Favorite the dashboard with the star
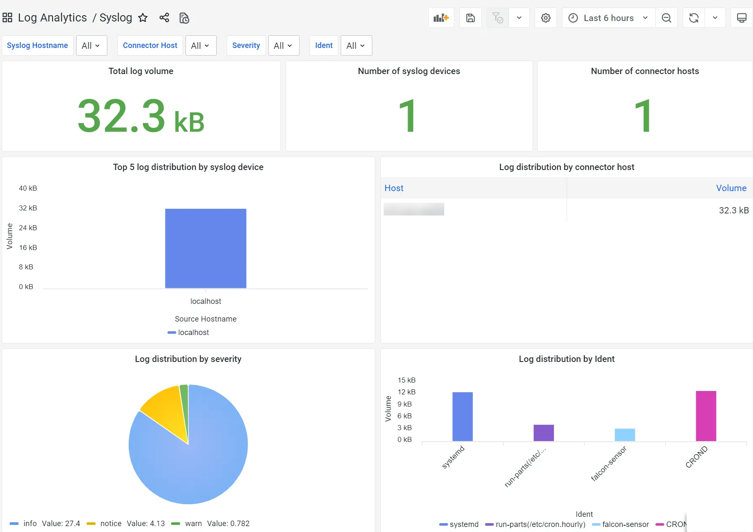The height and width of the screenshot is (532, 753). point(143,18)
